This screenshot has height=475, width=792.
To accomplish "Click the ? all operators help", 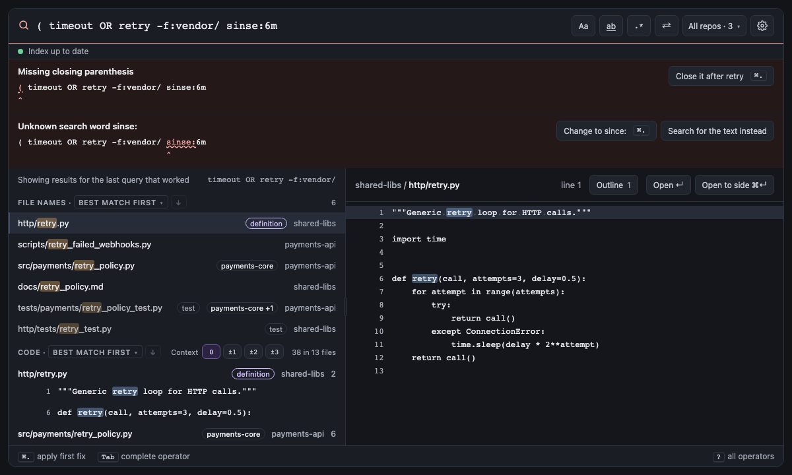I will [x=743, y=457].
